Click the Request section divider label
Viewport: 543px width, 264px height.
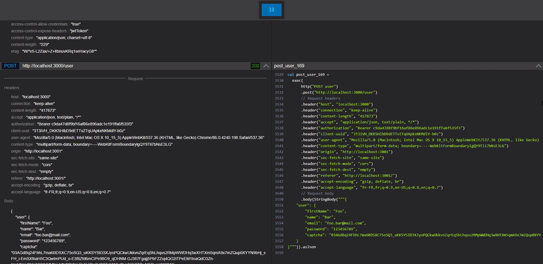[135, 79]
